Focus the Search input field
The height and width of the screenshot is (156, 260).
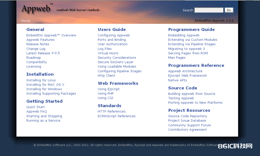coord(209,10)
